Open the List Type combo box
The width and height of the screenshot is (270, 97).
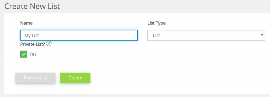coord(206,35)
